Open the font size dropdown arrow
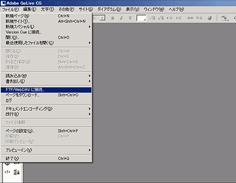 102,18
